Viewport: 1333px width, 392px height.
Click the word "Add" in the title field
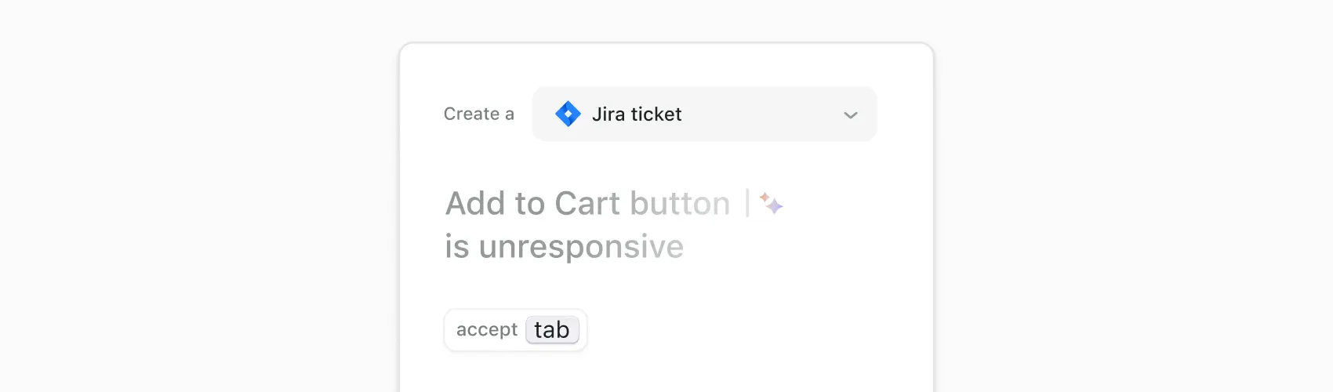475,204
